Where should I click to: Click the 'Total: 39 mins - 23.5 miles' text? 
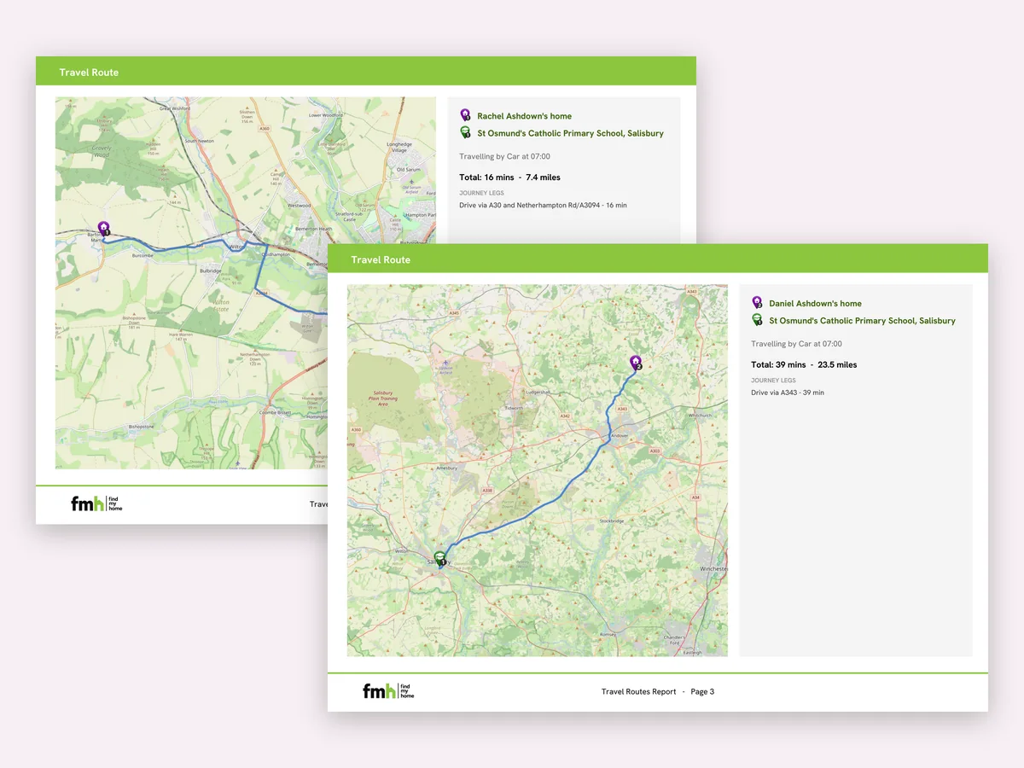[804, 365]
